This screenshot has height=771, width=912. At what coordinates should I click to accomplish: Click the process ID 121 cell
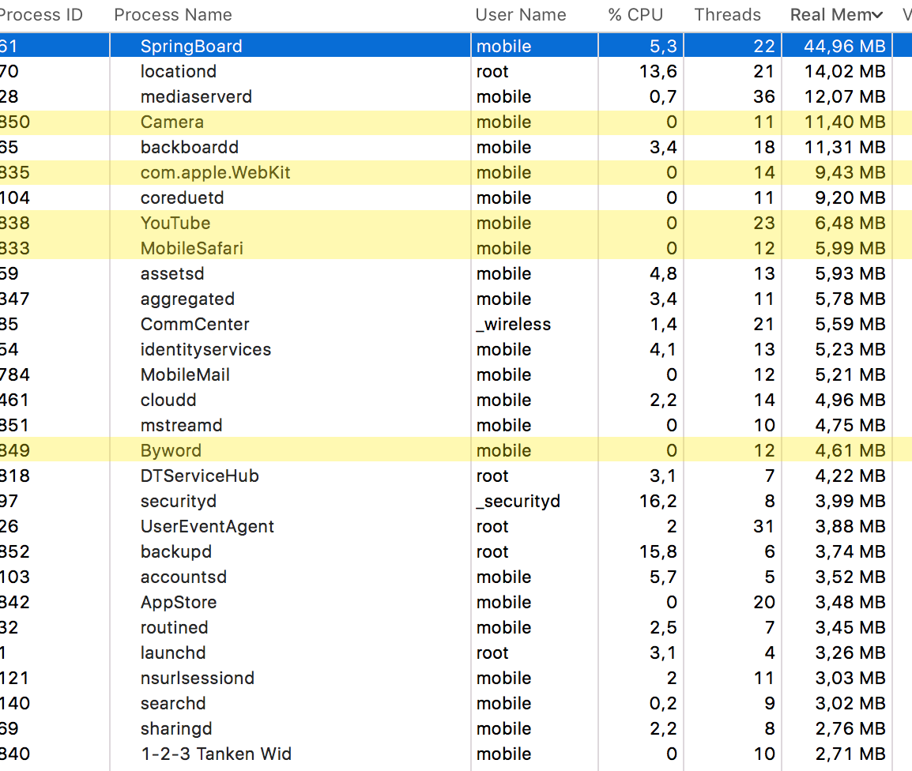click(14, 679)
